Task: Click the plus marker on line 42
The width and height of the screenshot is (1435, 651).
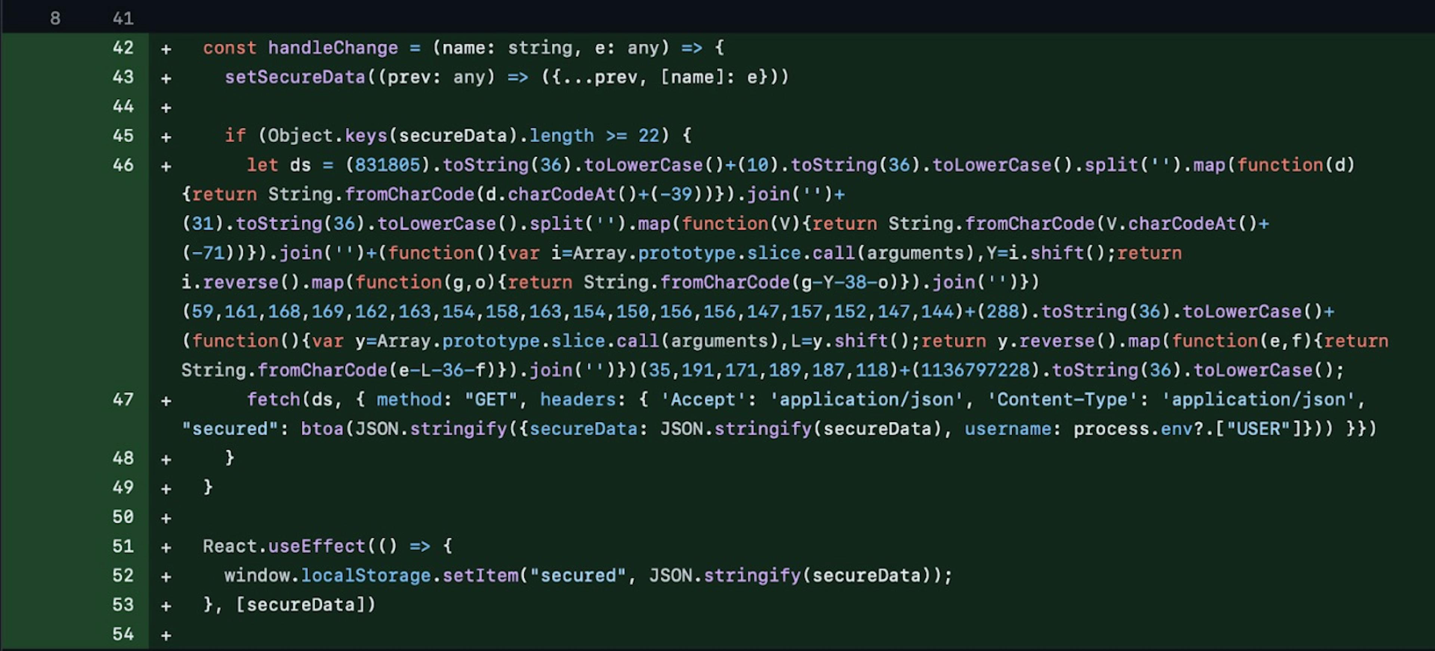Action: 166,49
